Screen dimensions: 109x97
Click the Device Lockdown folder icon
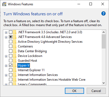coord(14,56)
